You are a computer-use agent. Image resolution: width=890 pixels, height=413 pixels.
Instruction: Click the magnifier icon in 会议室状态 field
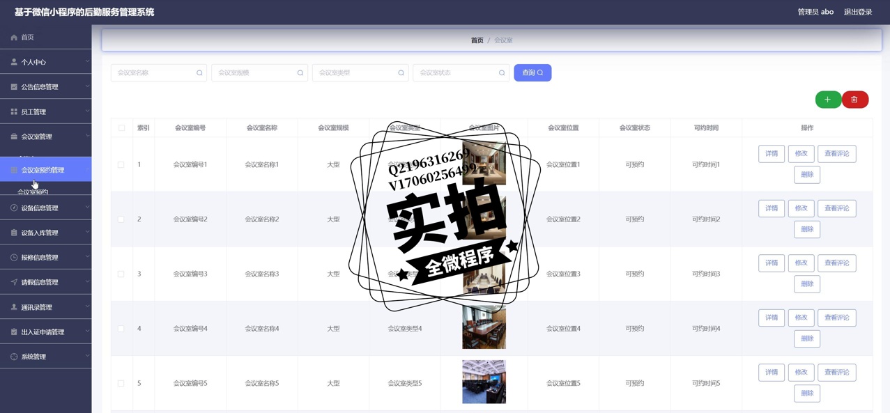(x=502, y=73)
